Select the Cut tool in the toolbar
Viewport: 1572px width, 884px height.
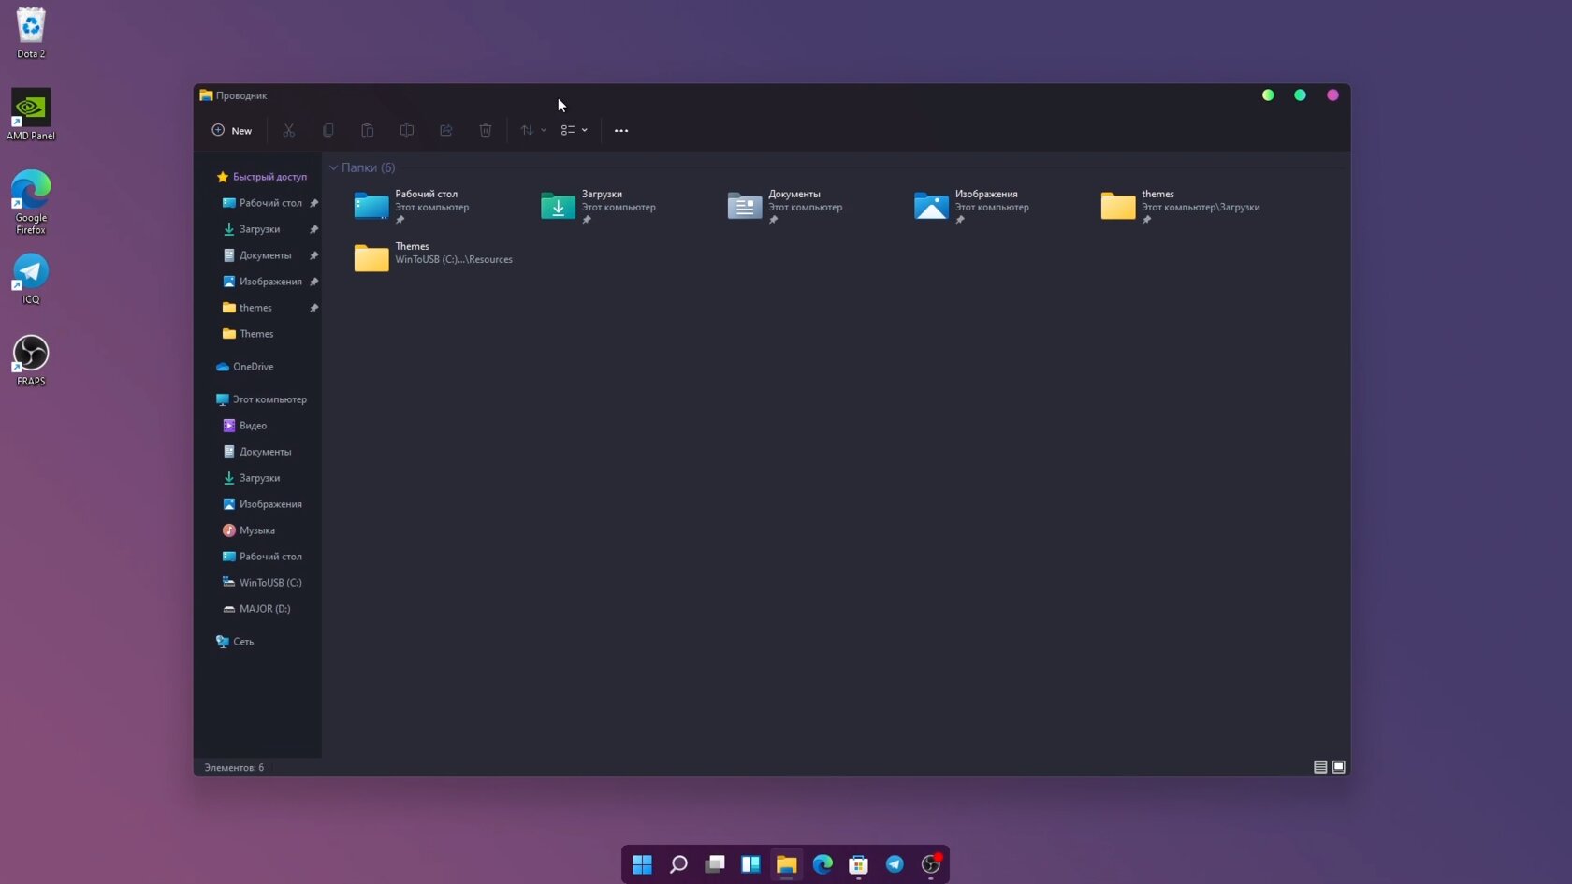[x=288, y=130]
